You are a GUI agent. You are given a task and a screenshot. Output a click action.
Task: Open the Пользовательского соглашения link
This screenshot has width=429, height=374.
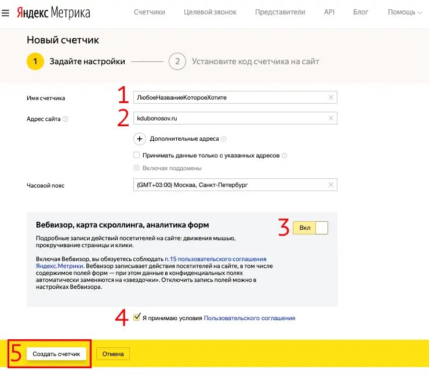coord(249,318)
